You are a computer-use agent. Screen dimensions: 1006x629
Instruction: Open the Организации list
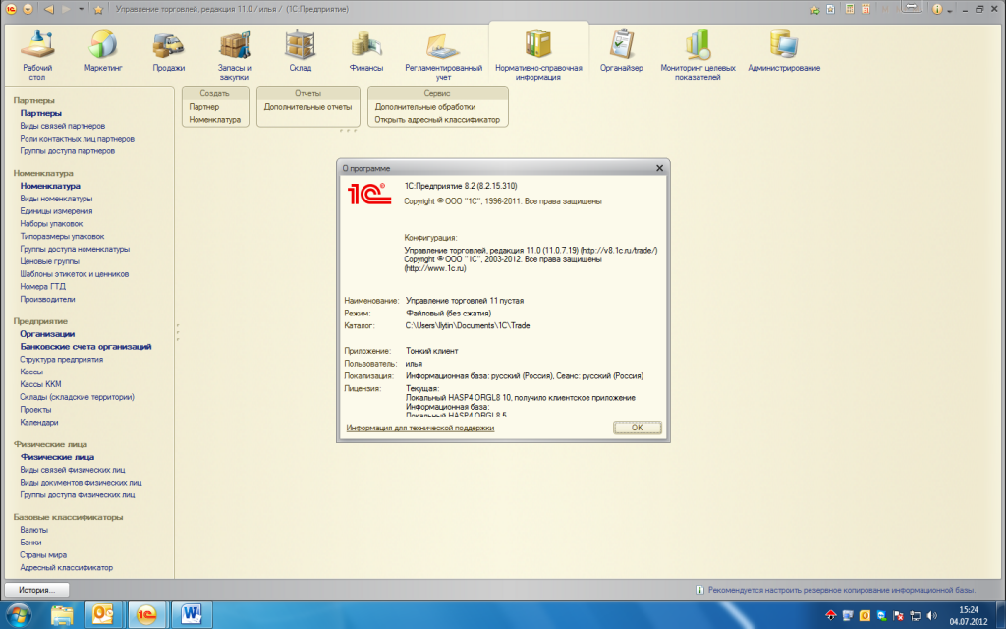coord(47,334)
